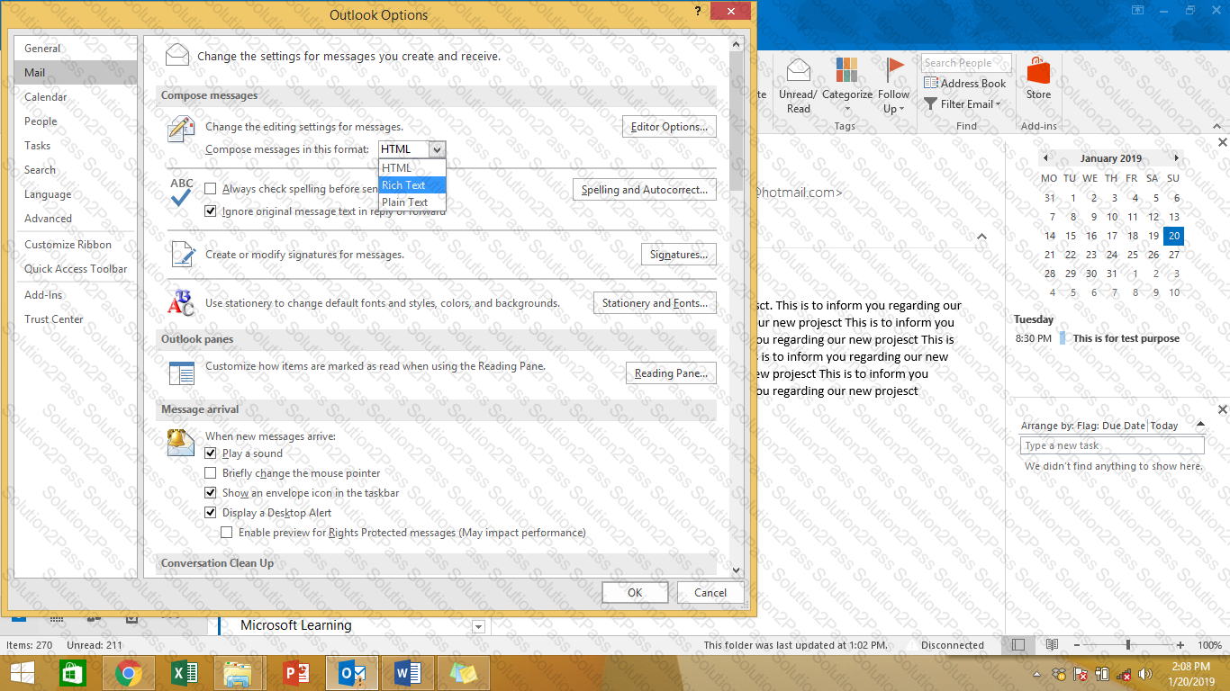The height and width of the screenshot is (691, 1230).
Task: Select the Calendar options category
Action: pos(76,97)
